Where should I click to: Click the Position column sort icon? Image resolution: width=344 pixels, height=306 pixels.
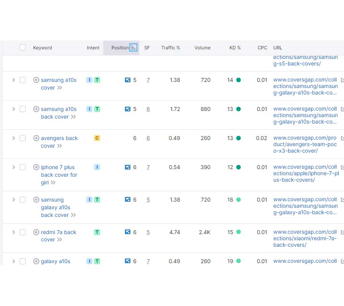pyautogui.click(x=133, y=48)
